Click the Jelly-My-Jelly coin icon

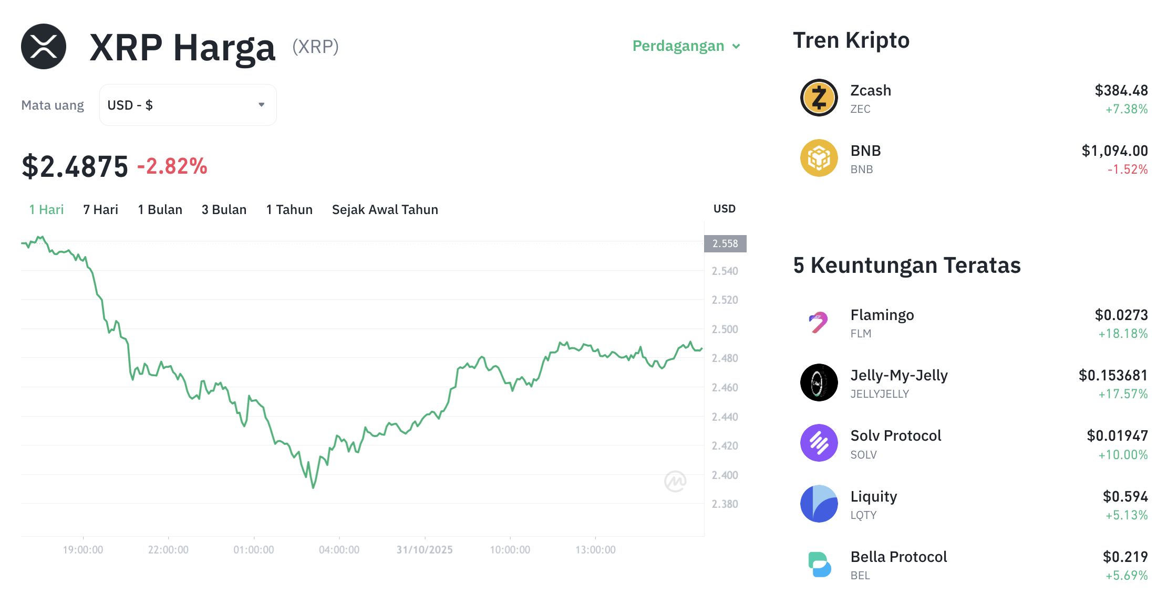click(x=818, y=382)
